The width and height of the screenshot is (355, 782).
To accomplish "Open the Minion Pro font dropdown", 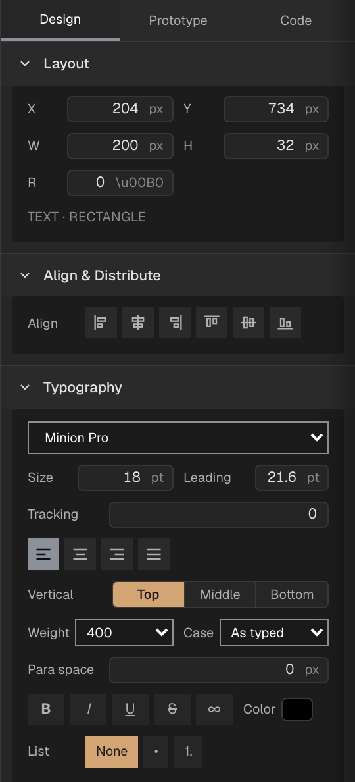I will tap(178, 438).
